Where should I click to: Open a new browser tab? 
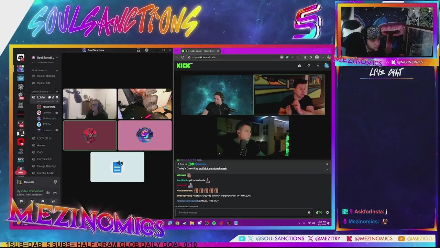[223, 51]
